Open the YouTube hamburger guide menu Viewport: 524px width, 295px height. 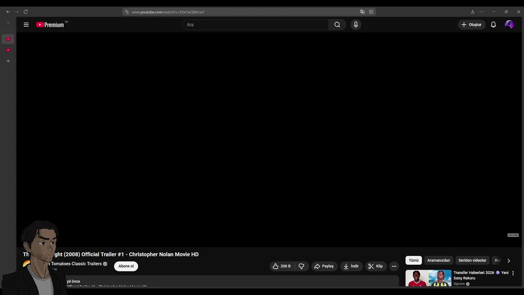tap(26, 25)
